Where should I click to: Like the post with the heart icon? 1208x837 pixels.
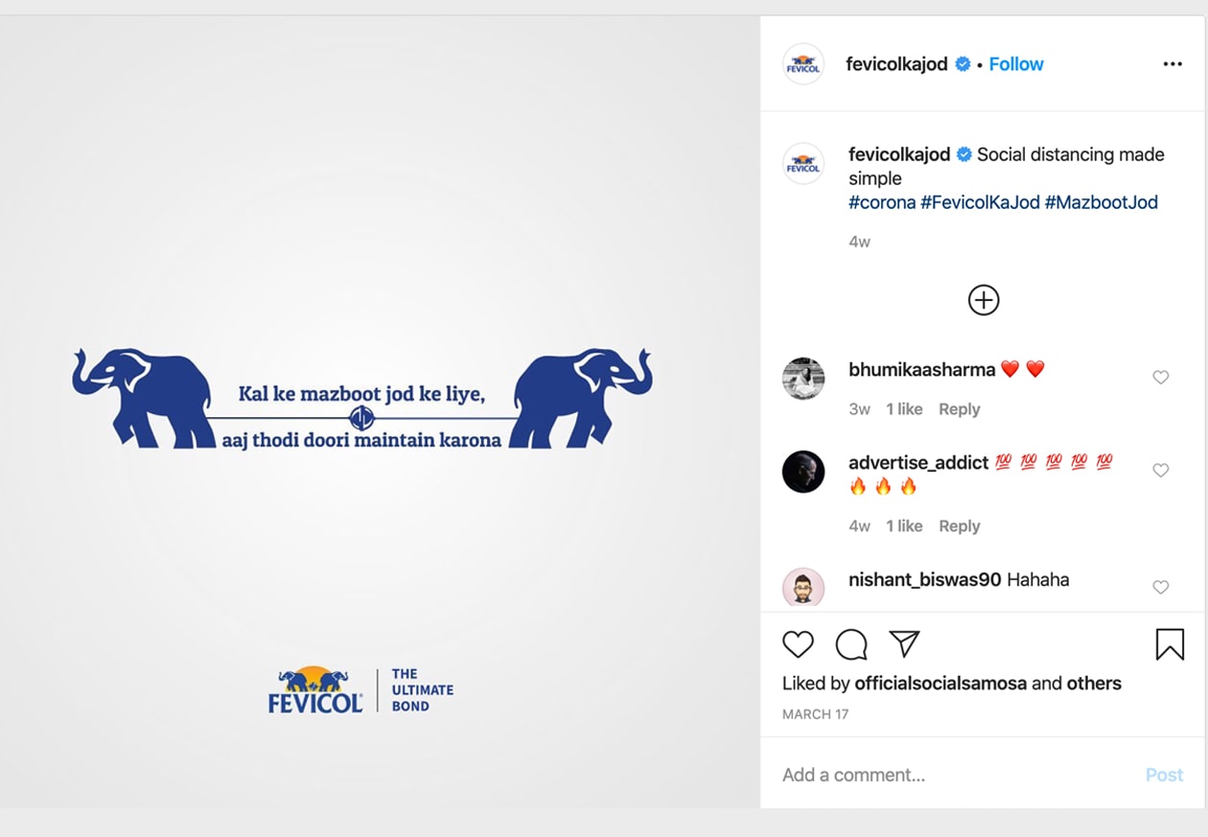pos(798,644)
